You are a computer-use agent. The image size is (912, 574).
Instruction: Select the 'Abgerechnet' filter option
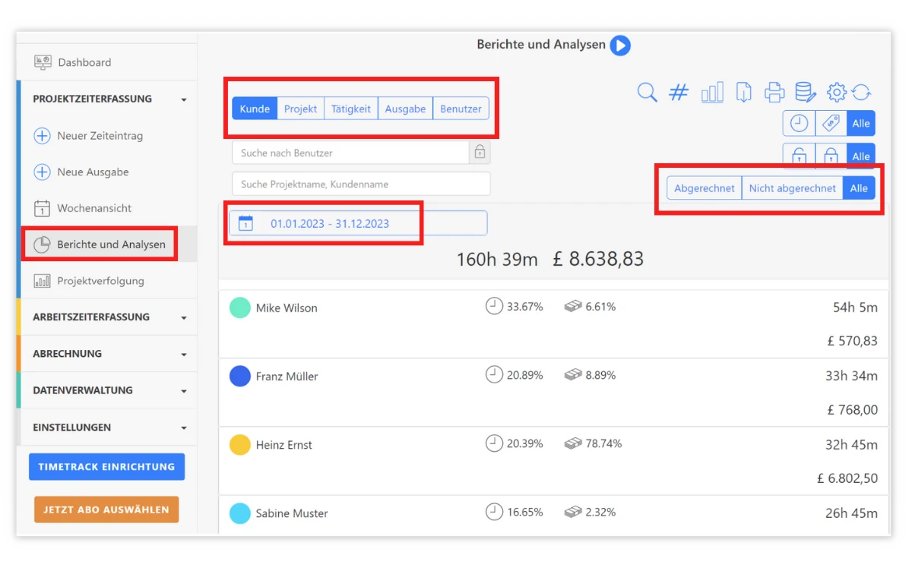704,188
